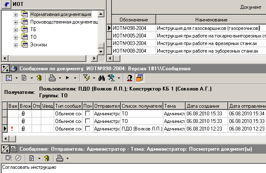Tick the checkbox in the first message row
266x173 pixels.
click(x=88, y=113)
